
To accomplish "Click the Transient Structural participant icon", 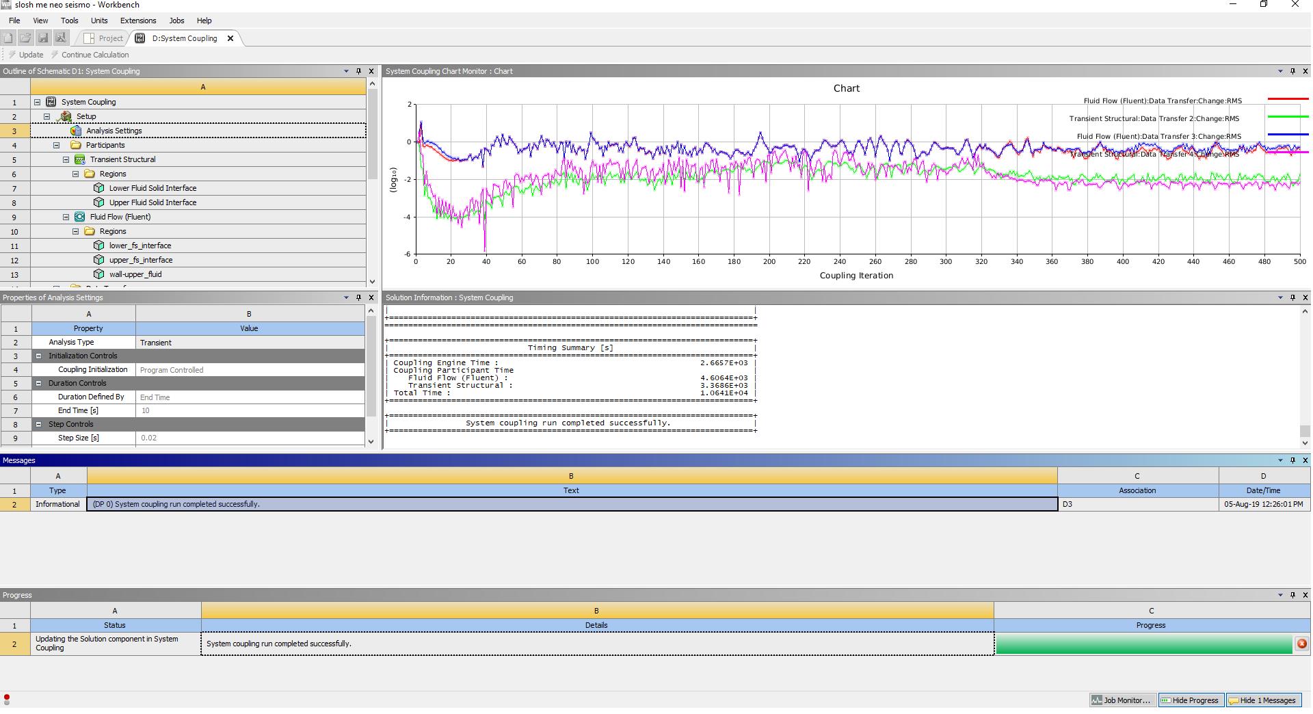I will tap(79, 159).
